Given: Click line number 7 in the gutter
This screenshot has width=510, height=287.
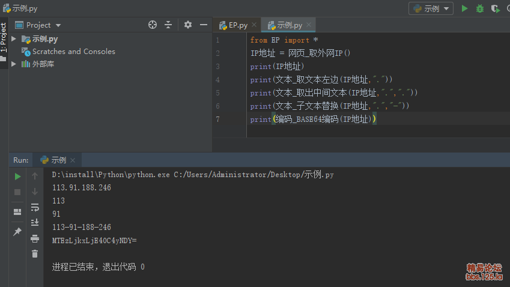Looking at the screenshot, I should (217, 119).
